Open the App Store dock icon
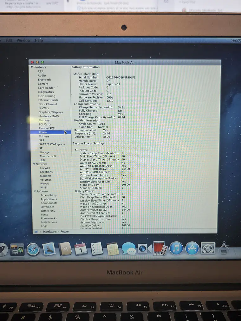241x321 pixels. point(192,248)
